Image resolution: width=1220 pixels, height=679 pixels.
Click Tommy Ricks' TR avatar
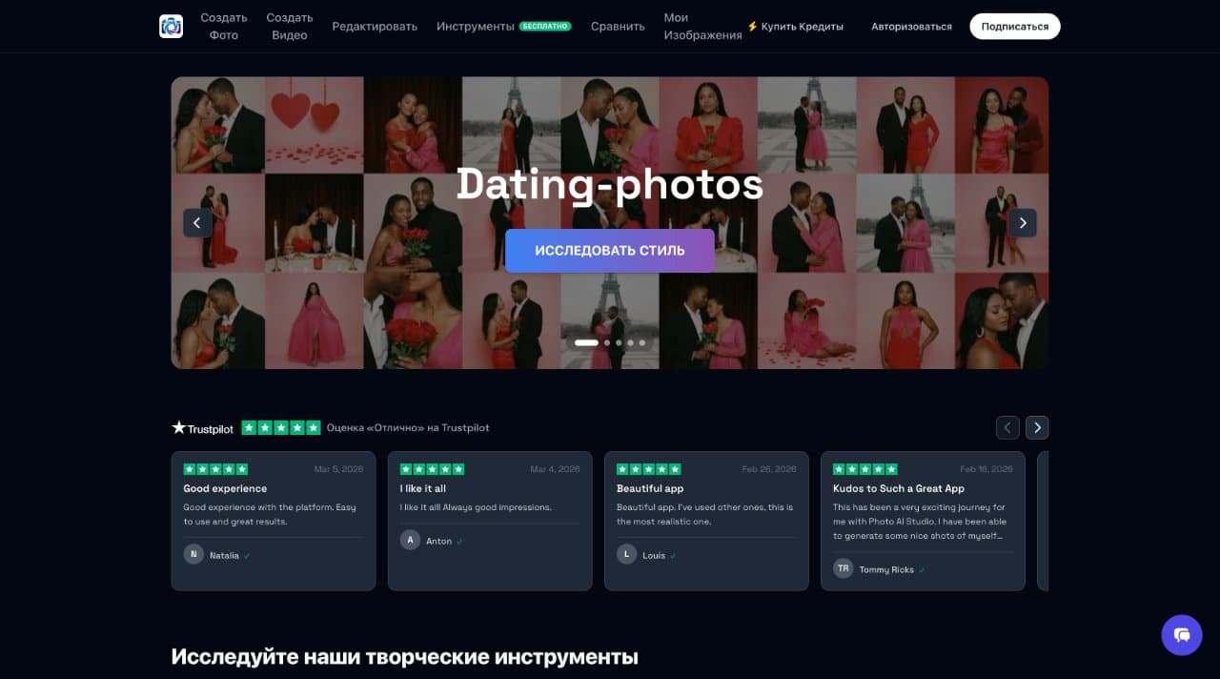[x=843, y=568]
